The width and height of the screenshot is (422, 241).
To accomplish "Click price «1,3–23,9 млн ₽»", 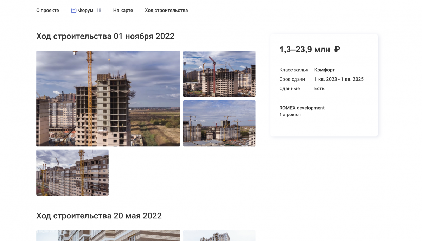I will [309, 50].
